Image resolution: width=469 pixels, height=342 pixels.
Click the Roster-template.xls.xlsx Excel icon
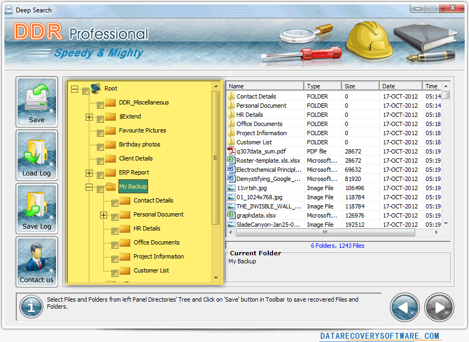point(231,160)
